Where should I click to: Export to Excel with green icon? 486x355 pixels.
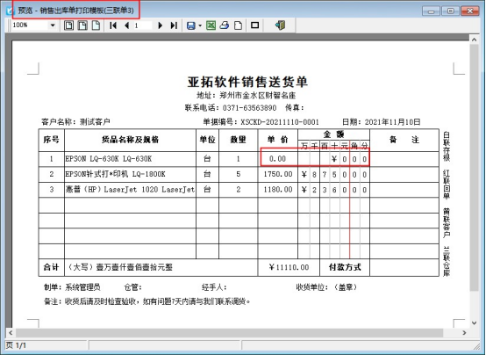(x=211, y=25)
